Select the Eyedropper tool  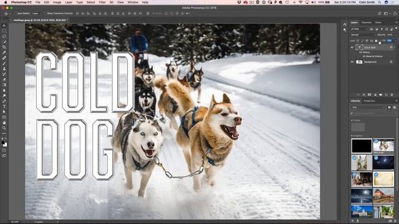click(x=4, y=52)
